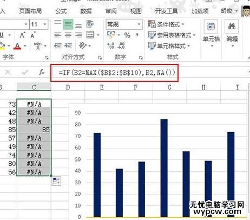Increase font size with large A button
This screenshot has width=250, height=220.
tap(22, 35)
